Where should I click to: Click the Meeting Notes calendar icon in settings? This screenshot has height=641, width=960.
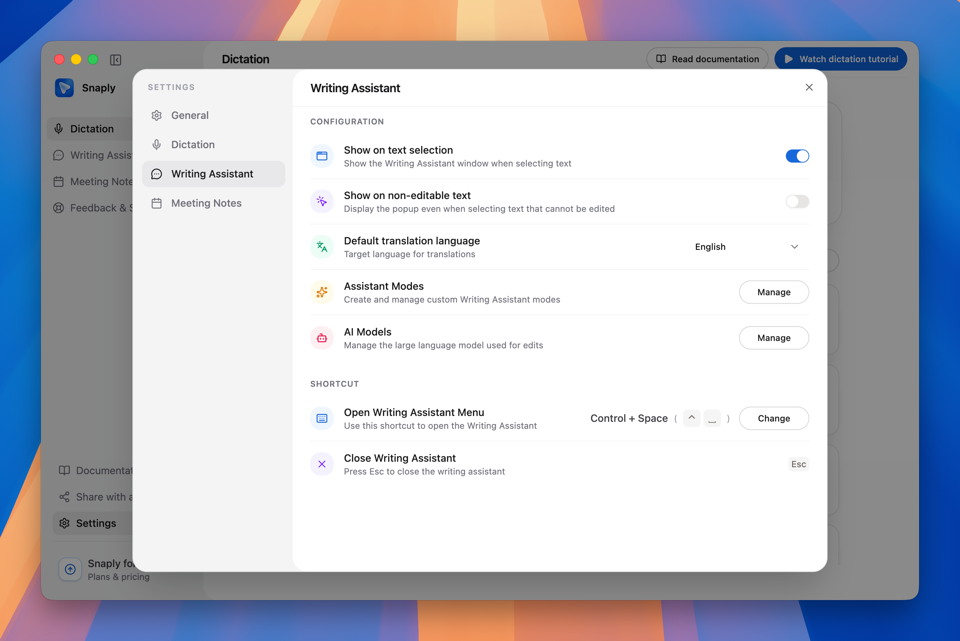157,203
